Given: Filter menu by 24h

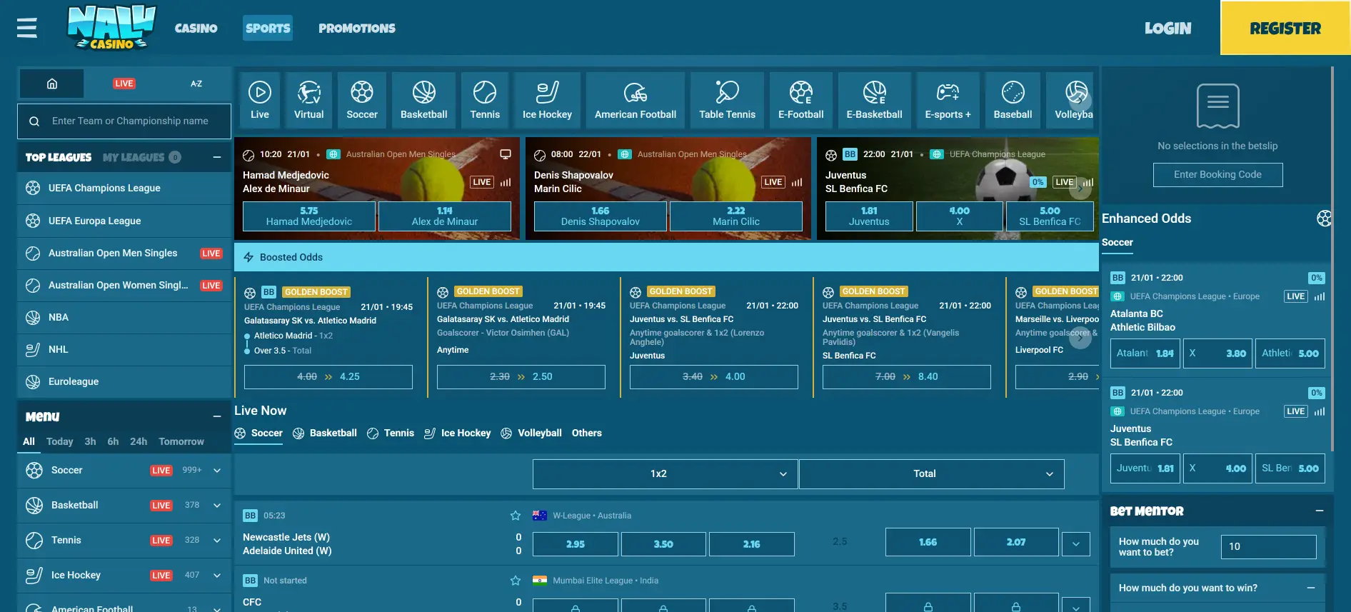Looking at the screenshot, I should [x=139, y=441].
